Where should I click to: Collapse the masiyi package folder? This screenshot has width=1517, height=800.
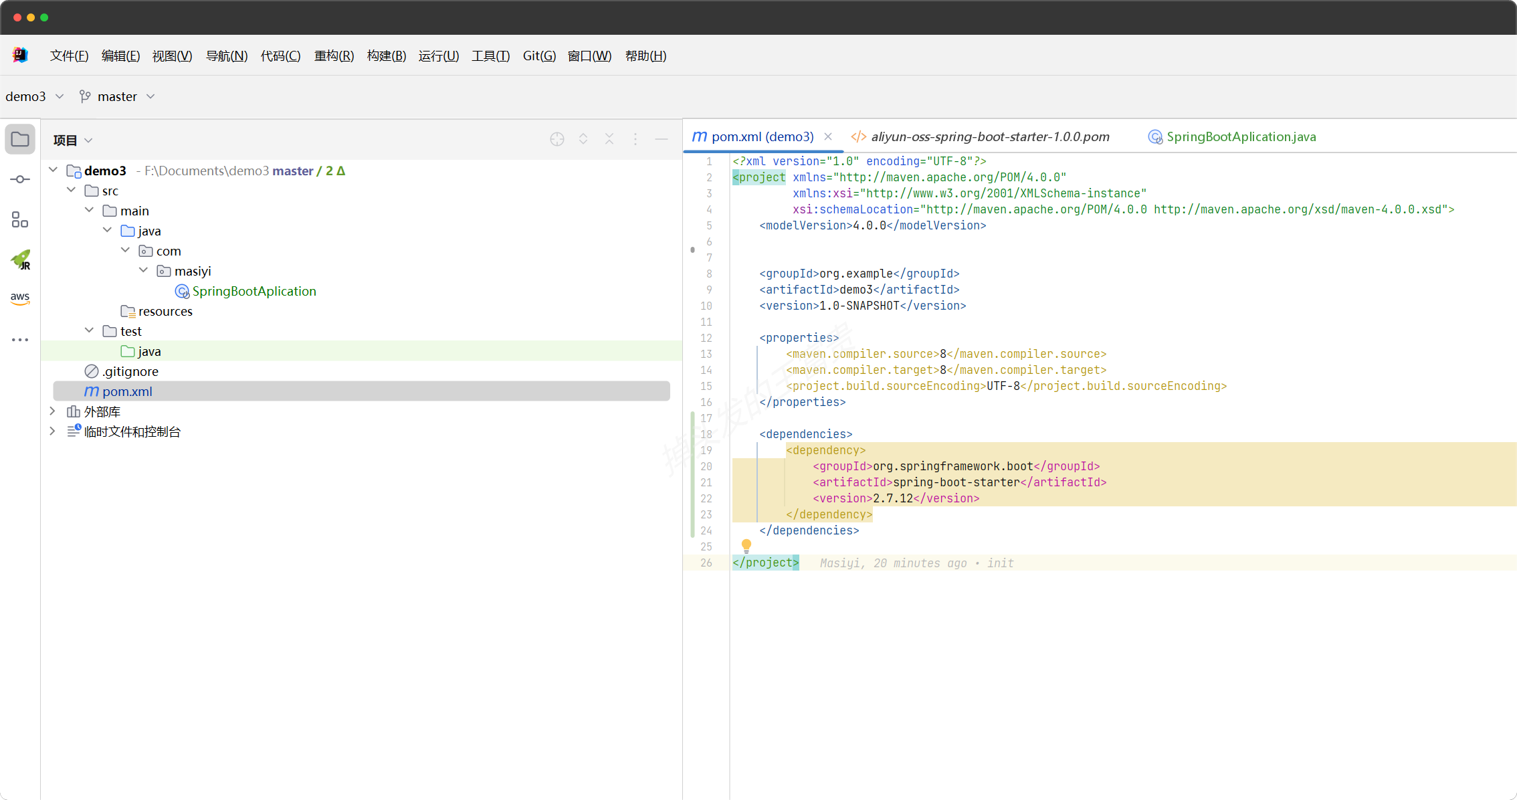tap(143, 270)
